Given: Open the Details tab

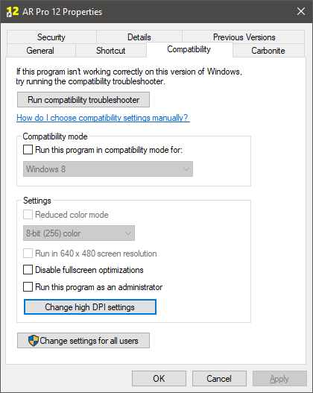Looking at the screenshot, I should pos(139,37).
